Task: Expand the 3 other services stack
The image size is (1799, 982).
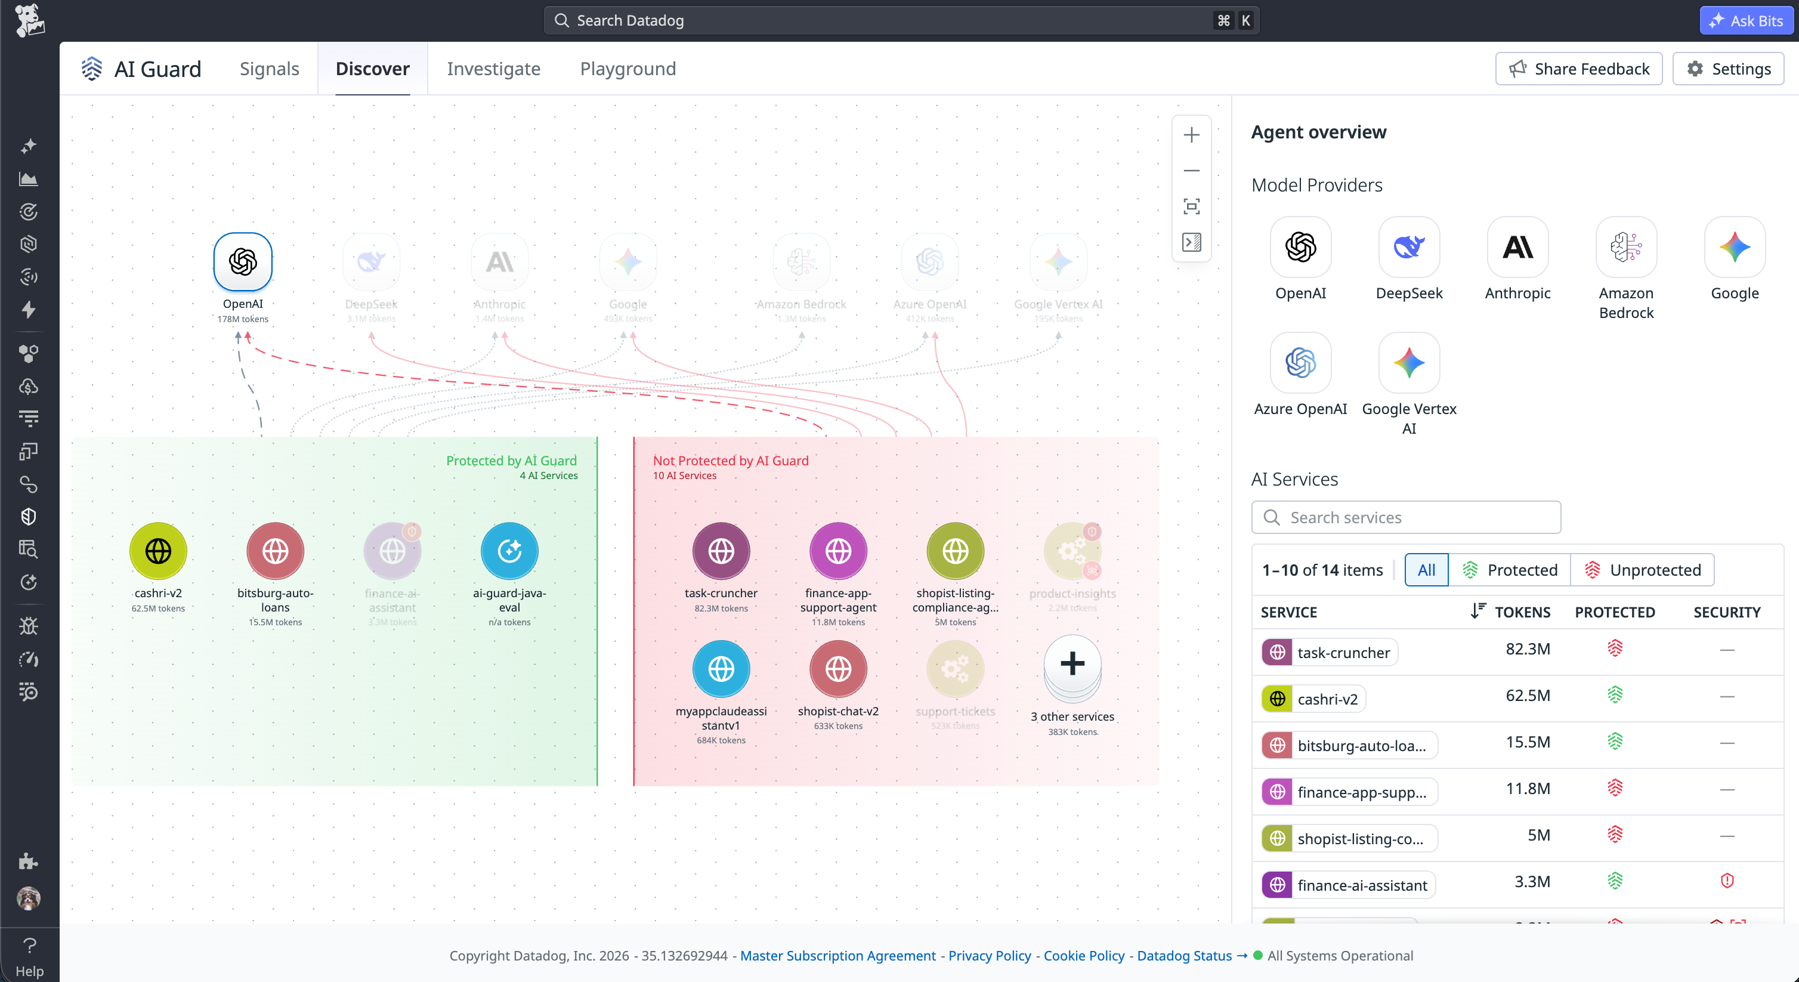Action: point(1072,667)
